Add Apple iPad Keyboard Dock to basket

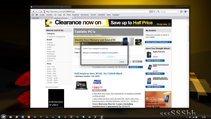coord(155,74)
